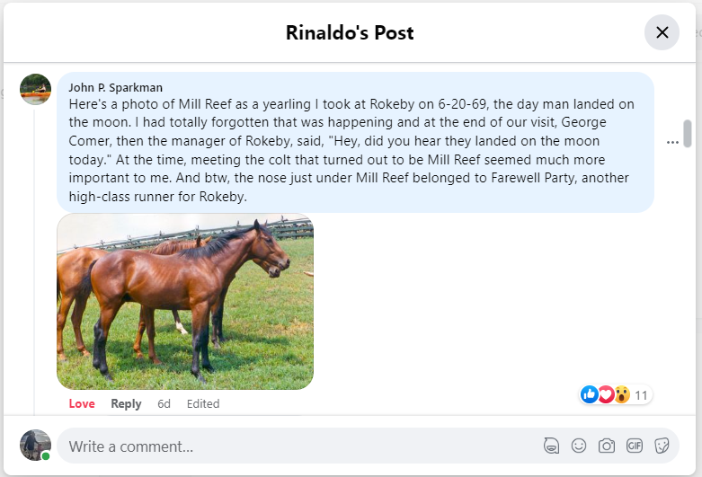
Task: Open the emoji picker in comment box
Action: click(579, 446)
